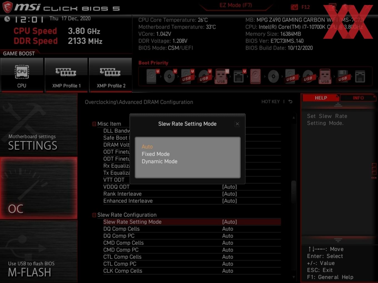The height and width of the screenshot is (283, 378).
Task: Collapse the Slew Rate Configuration section
Action: [x=94, y=215]
